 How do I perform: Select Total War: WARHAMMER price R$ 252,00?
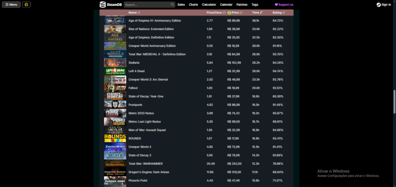[234, 164]
